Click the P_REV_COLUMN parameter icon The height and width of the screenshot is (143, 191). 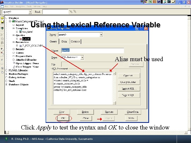point(21,46)
